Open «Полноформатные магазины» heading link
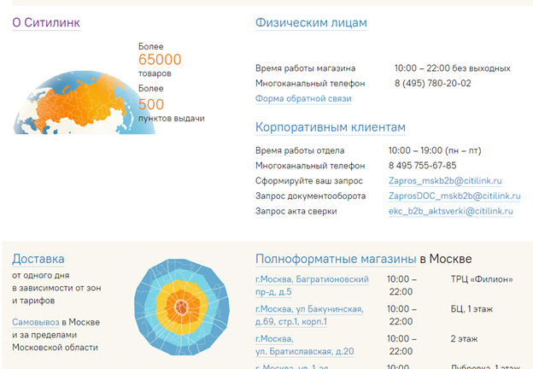 [336, 259]
